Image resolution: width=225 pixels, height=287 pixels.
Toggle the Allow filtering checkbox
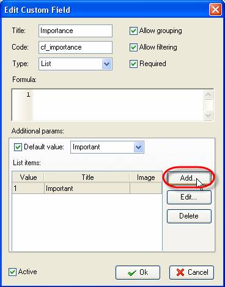tap(133, 47)
